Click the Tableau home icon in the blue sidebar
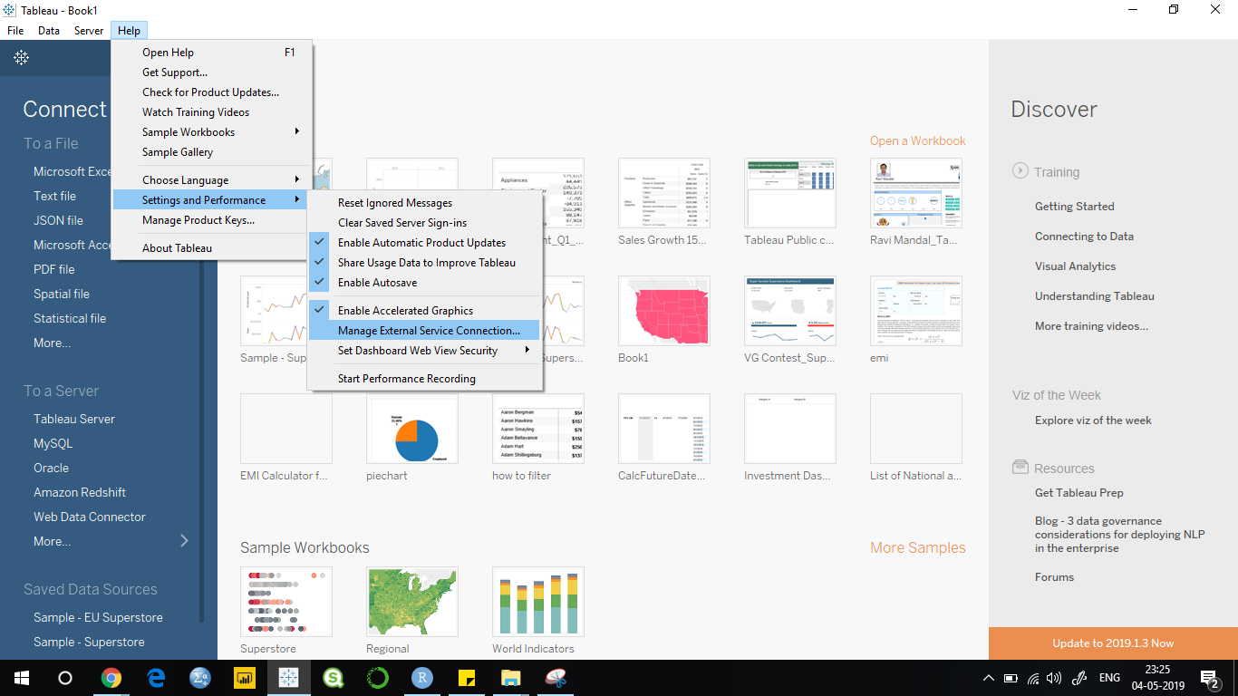 [22, 58]
